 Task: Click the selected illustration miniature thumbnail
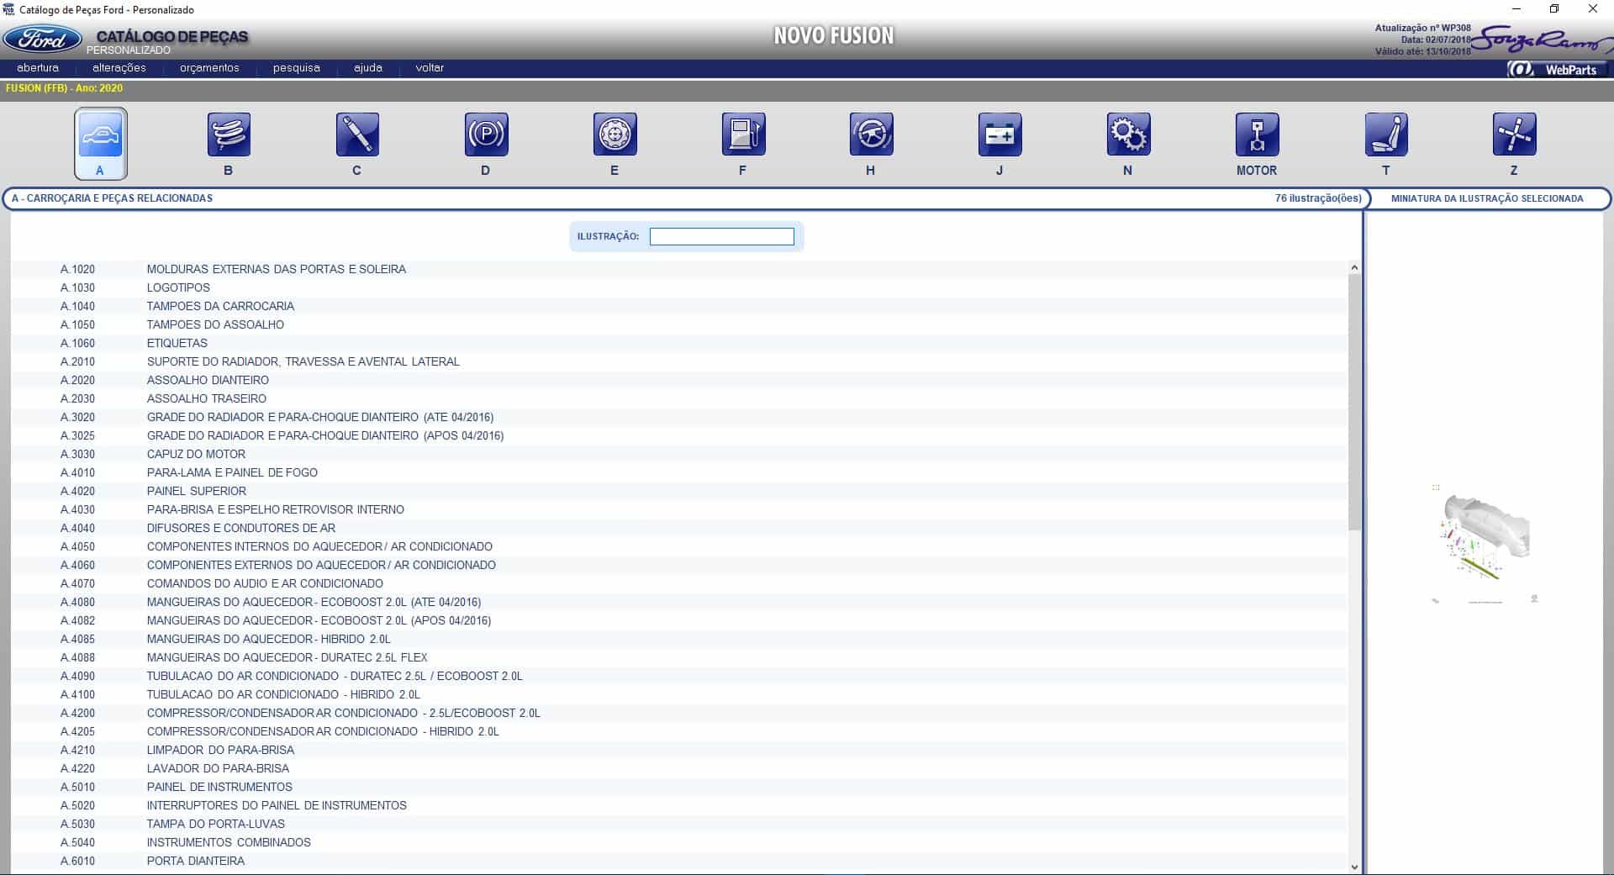click(1485, 545)
